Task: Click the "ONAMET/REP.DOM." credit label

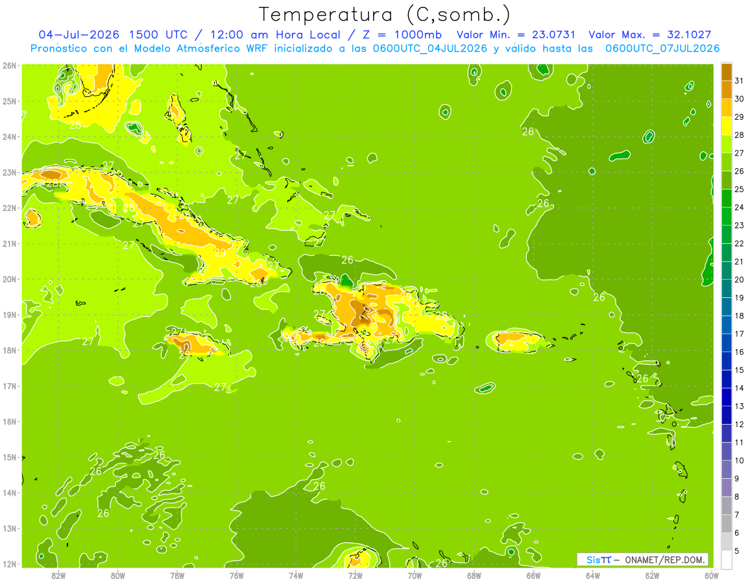Action: (664, 559)
